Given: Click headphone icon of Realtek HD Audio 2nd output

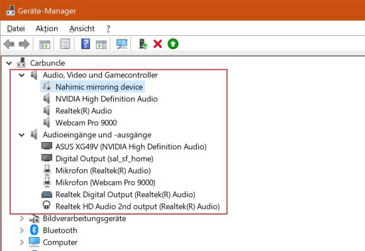Looking at the screenshot, I should [x=47, y=206].
